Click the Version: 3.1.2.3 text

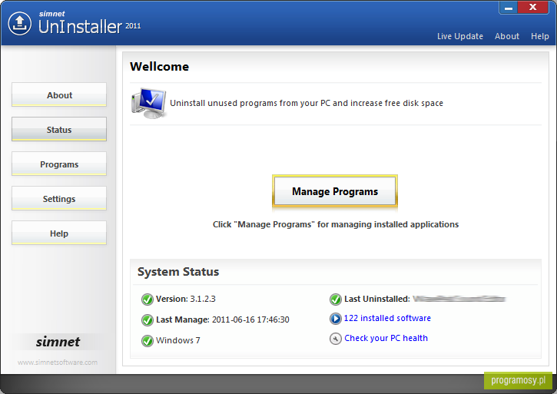coord(185,299)
